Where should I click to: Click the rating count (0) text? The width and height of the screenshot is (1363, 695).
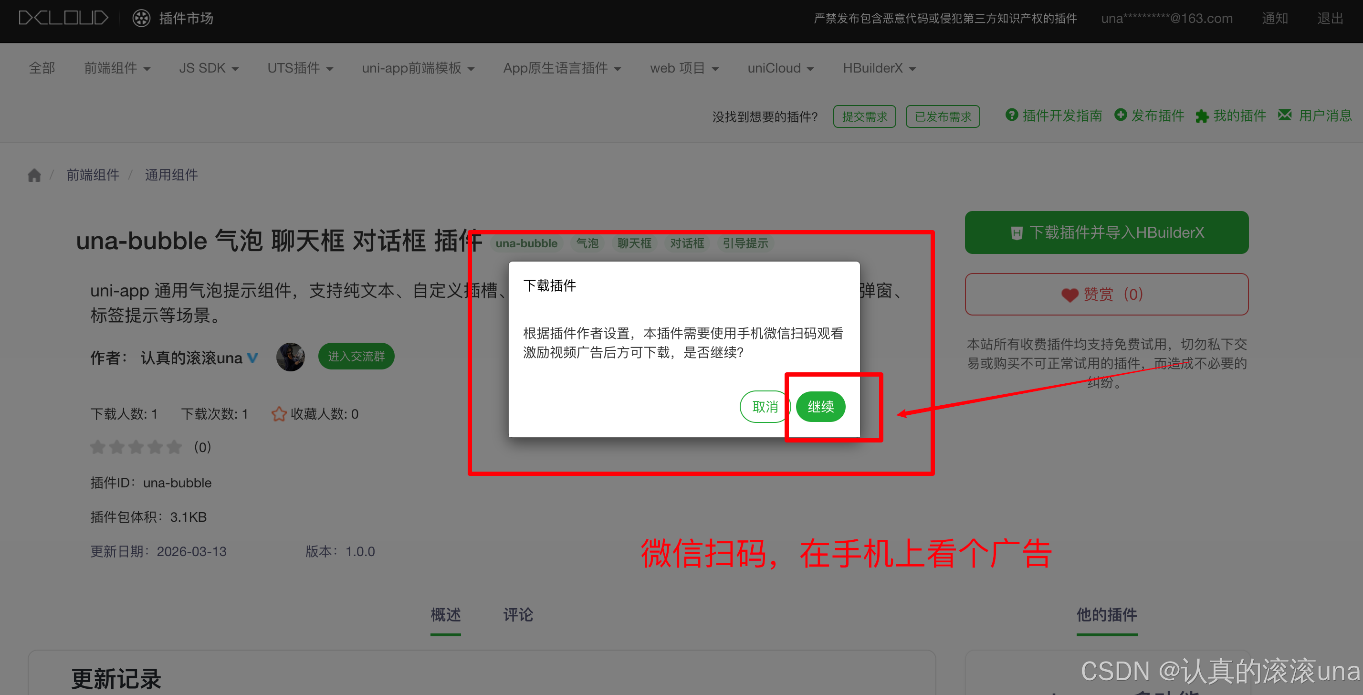[x=203, y=447]
